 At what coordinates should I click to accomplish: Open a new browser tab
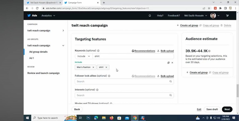click(x=104, y=3)
